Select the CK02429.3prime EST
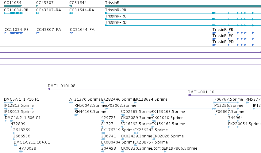 tap(136, 136)
